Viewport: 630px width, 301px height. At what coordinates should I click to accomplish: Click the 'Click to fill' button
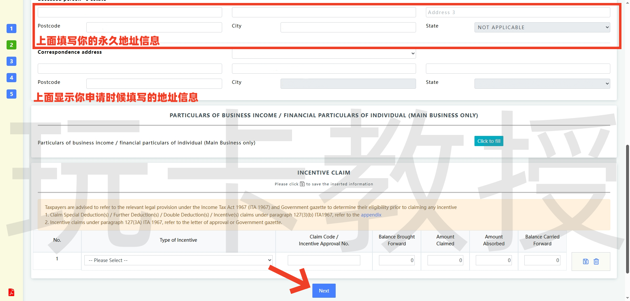tap(489, 141)
